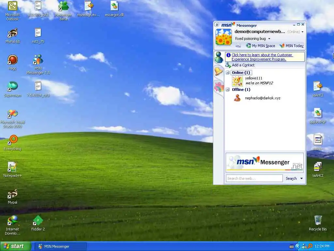The height and width of the screenshot is (251, 334).
Task: Click the taskbar clock 12:24 PM
Action: (x=322, y=246)
